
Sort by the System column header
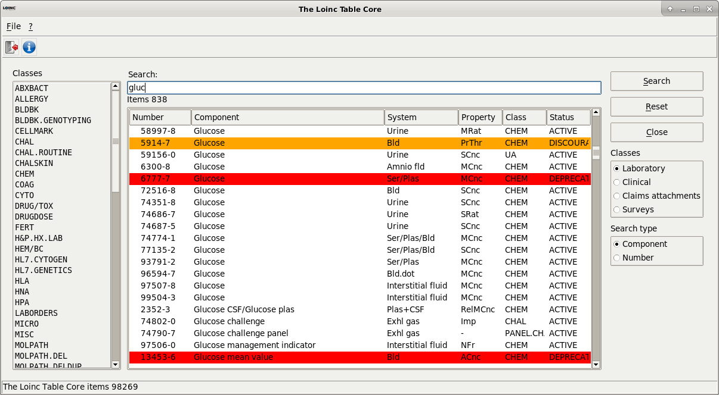pyautogui.click(x=422, y=117)
